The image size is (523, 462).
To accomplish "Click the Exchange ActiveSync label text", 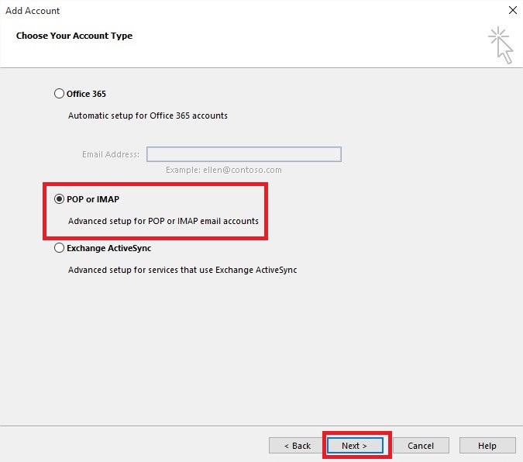I will [x=109, y=249].
